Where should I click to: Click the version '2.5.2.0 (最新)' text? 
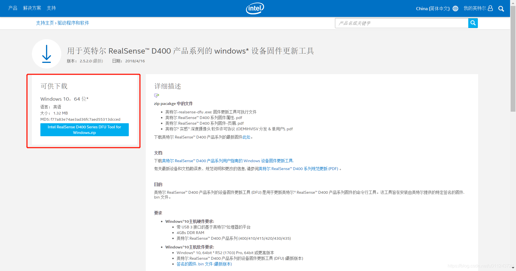coord(91,61)
